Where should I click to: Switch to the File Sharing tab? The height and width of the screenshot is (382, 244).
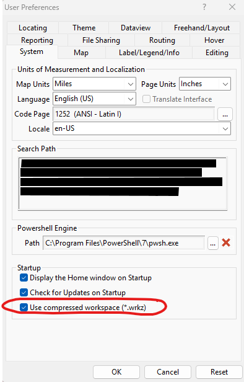(x=101, y=40)
